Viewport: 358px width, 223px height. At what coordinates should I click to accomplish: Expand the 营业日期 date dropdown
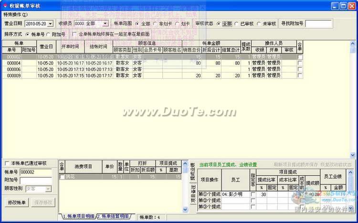50,23
